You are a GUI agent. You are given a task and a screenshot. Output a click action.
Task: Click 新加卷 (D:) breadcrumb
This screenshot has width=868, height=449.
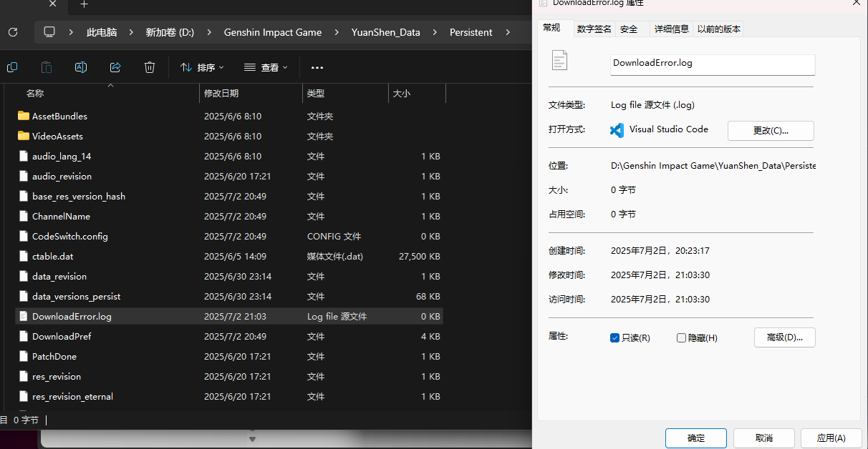coord(170,32)
